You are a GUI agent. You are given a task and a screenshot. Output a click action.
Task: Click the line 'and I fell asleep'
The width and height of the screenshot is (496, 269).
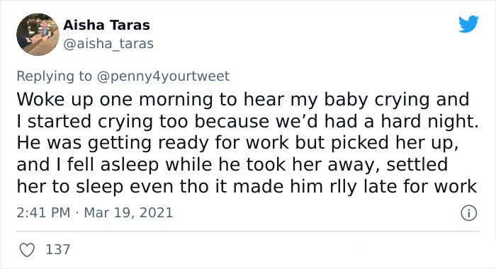[232, 165]
